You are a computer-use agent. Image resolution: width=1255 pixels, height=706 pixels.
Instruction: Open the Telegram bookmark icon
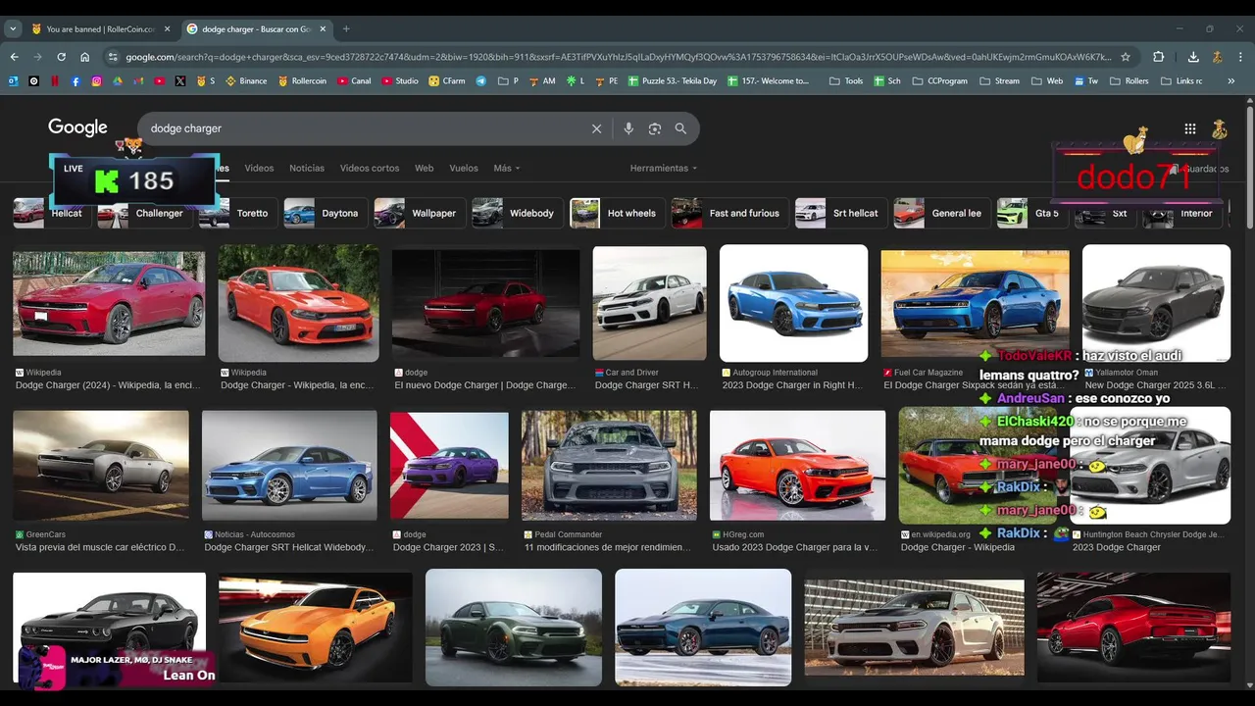pyautogui.click(x=481, y=81)
